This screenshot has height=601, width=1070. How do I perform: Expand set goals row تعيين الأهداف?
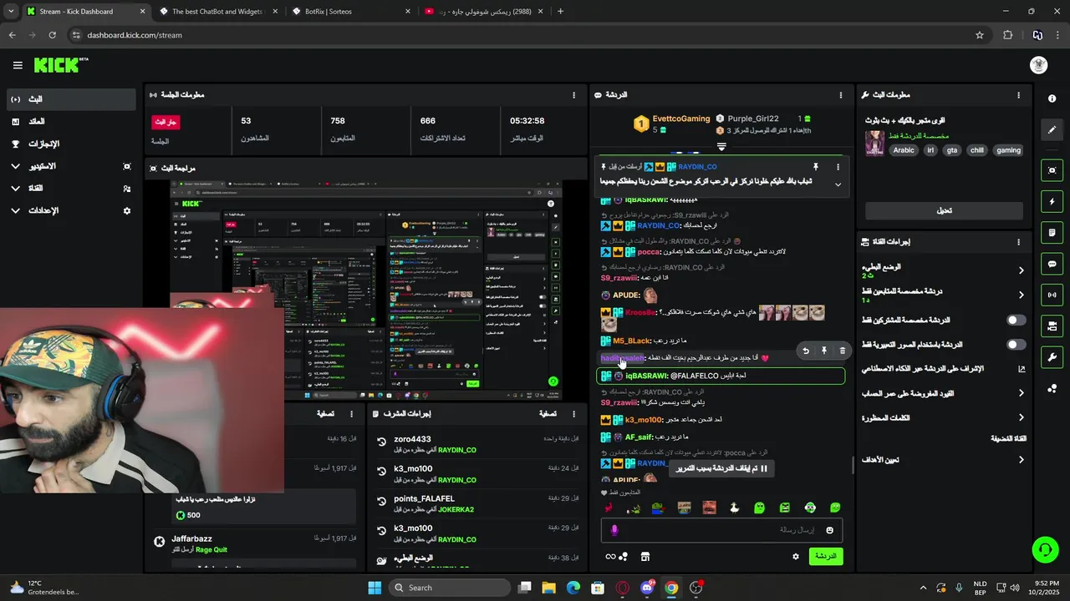click(944, 460)
